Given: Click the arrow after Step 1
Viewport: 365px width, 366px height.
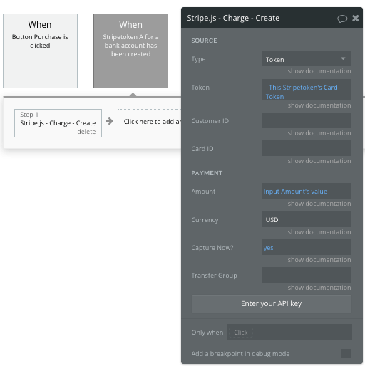Looking at the screenshot, I should [110, 121].
